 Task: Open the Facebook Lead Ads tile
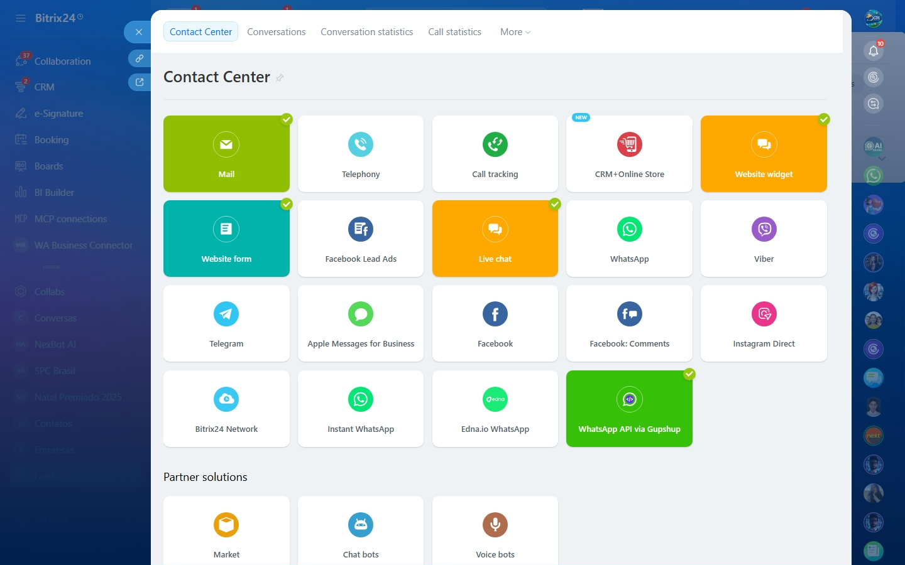tap(360, 239)
